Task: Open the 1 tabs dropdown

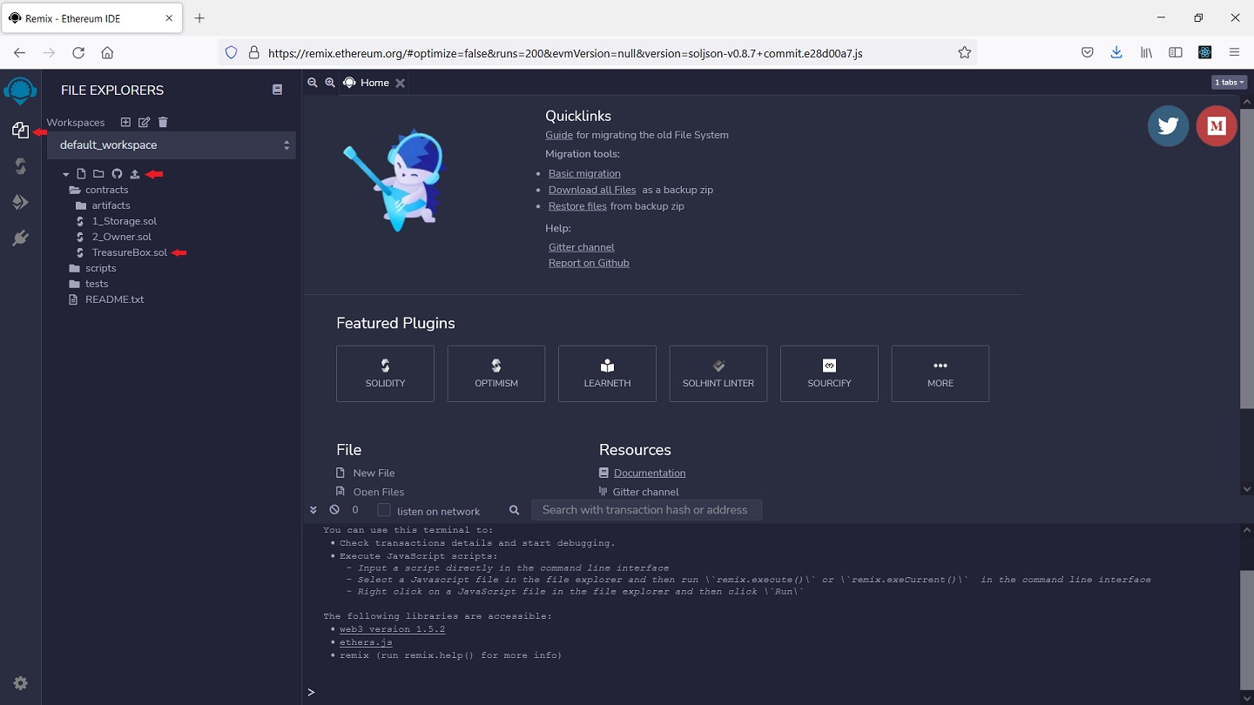Action: [x=1229, y=83]
